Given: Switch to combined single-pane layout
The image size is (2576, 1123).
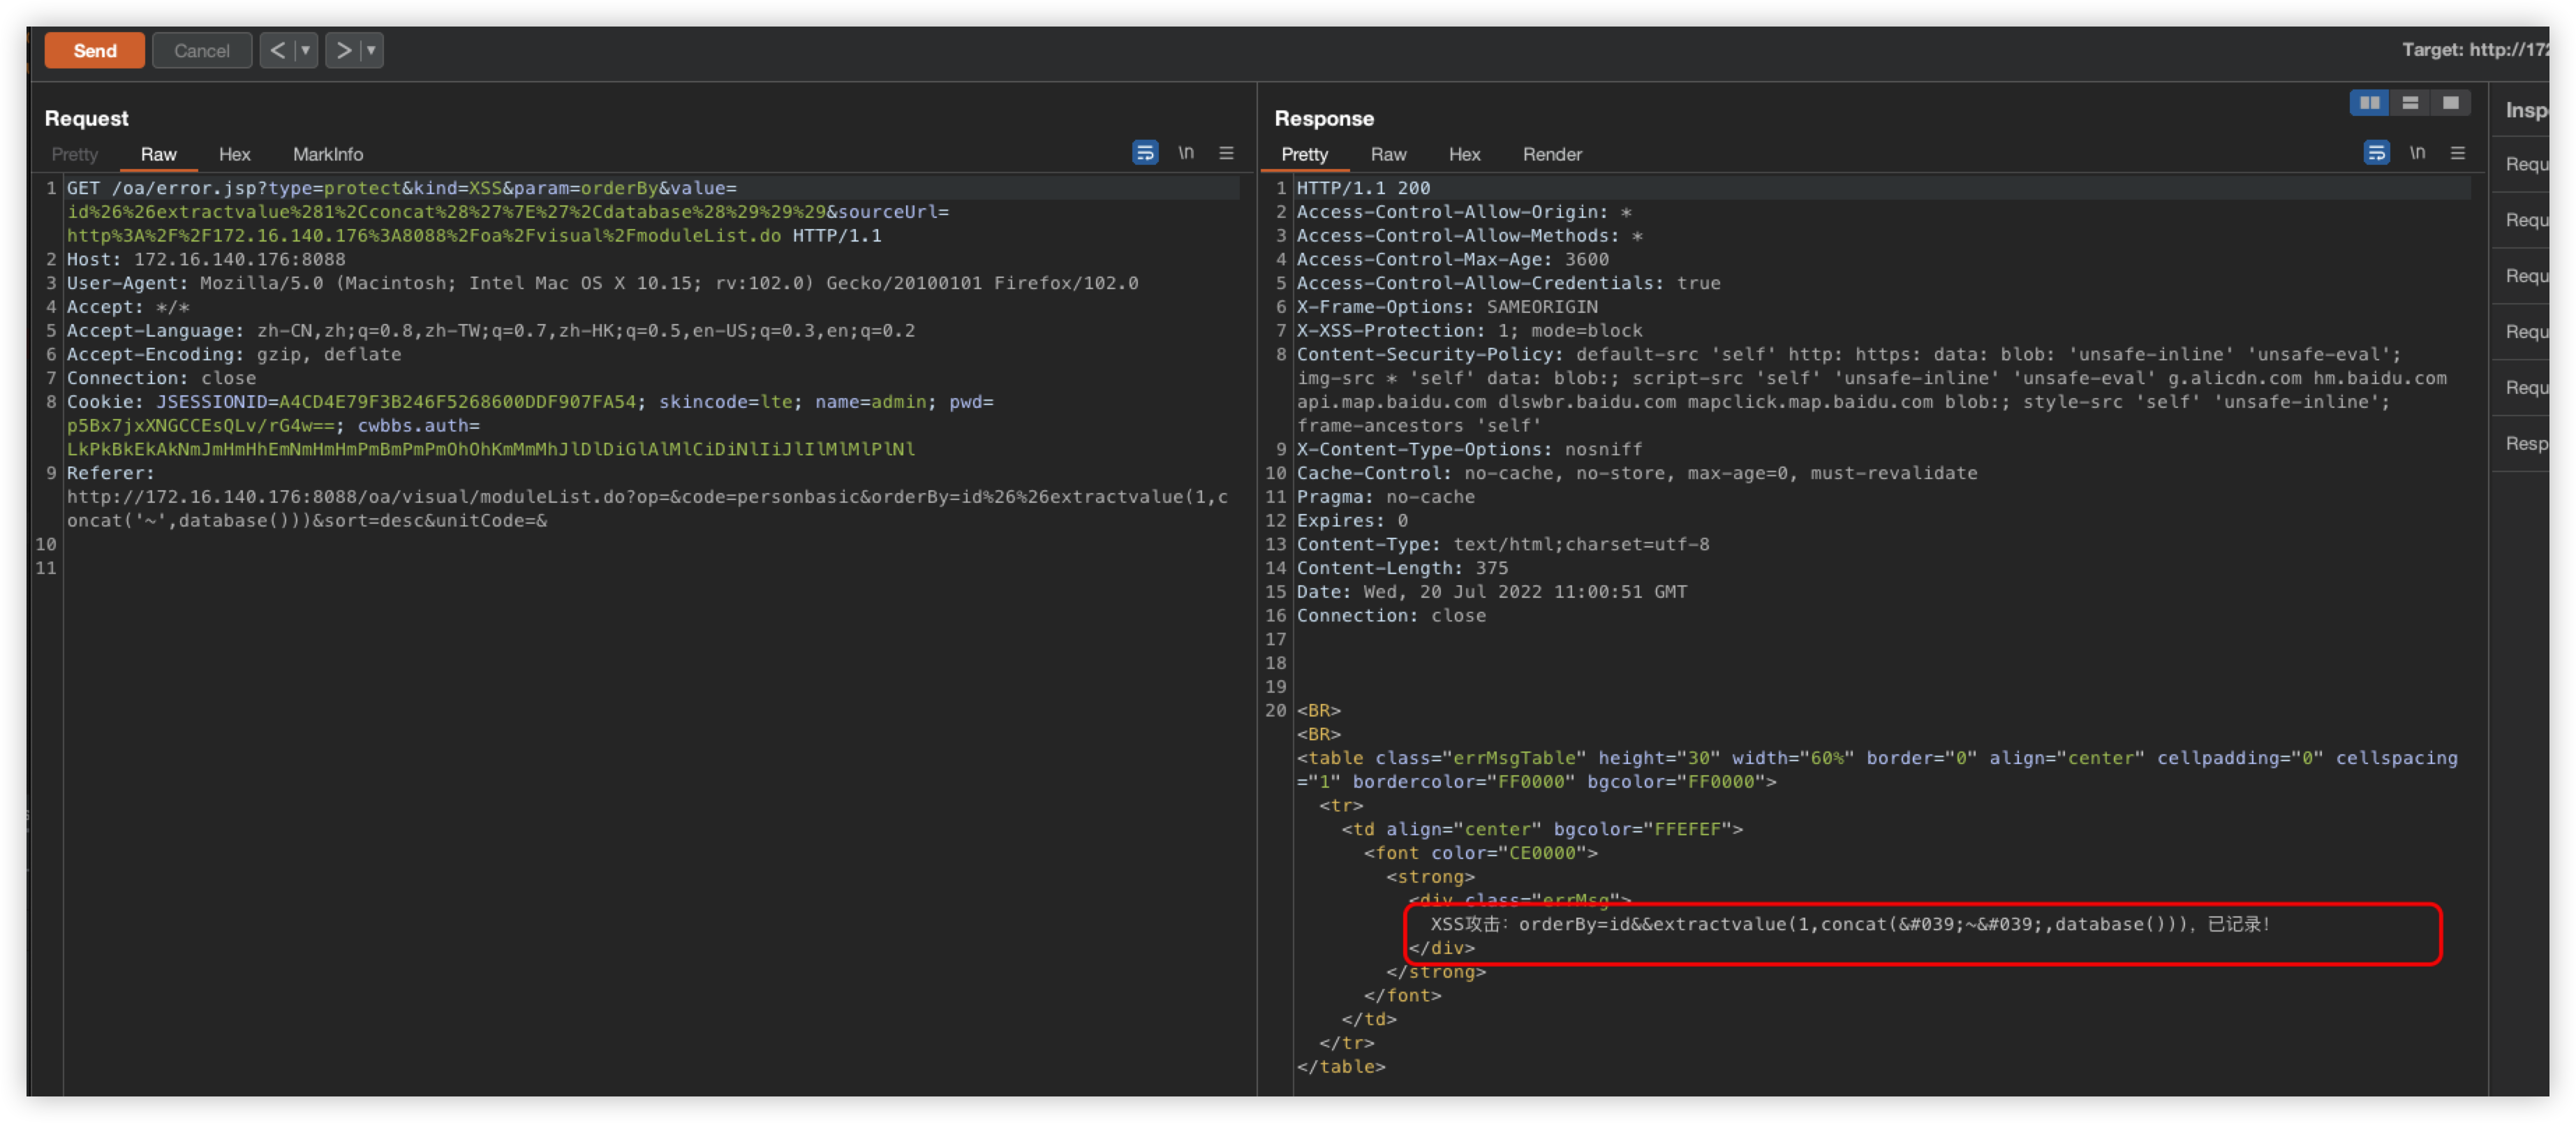Looking at the screenshot, I should click(2451, 103).
